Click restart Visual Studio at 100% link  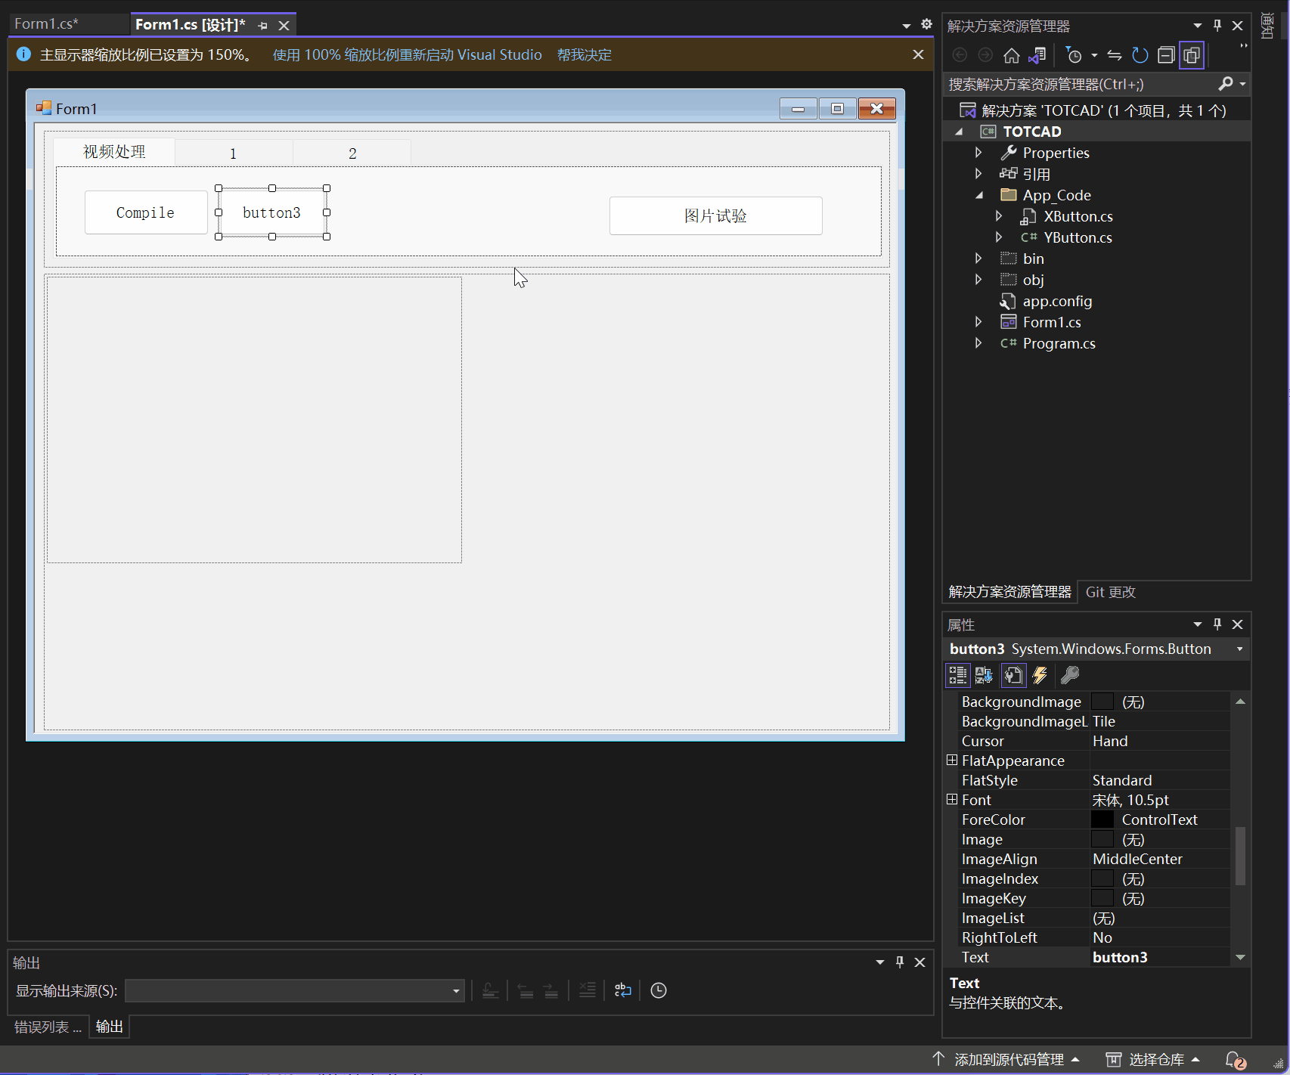(x=407, y=54)
